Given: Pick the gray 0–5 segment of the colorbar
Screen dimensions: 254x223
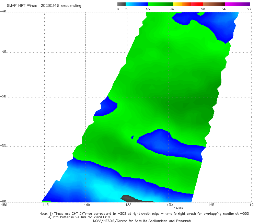Looking at the screenshot, I should (x=121, y=4).
